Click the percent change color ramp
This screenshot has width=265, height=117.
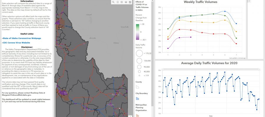point(138,32)
